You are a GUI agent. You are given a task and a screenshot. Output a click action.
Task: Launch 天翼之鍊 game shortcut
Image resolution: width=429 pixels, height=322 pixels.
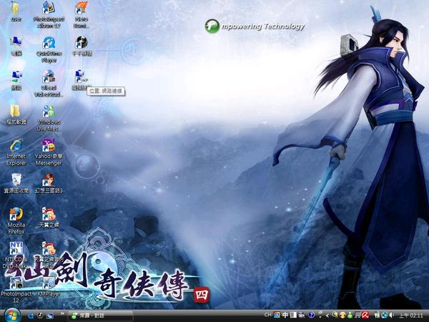49,218
